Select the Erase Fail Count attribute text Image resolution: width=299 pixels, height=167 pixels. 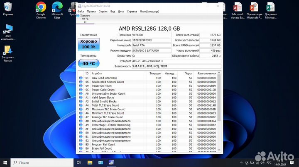(x=102, y=148)
